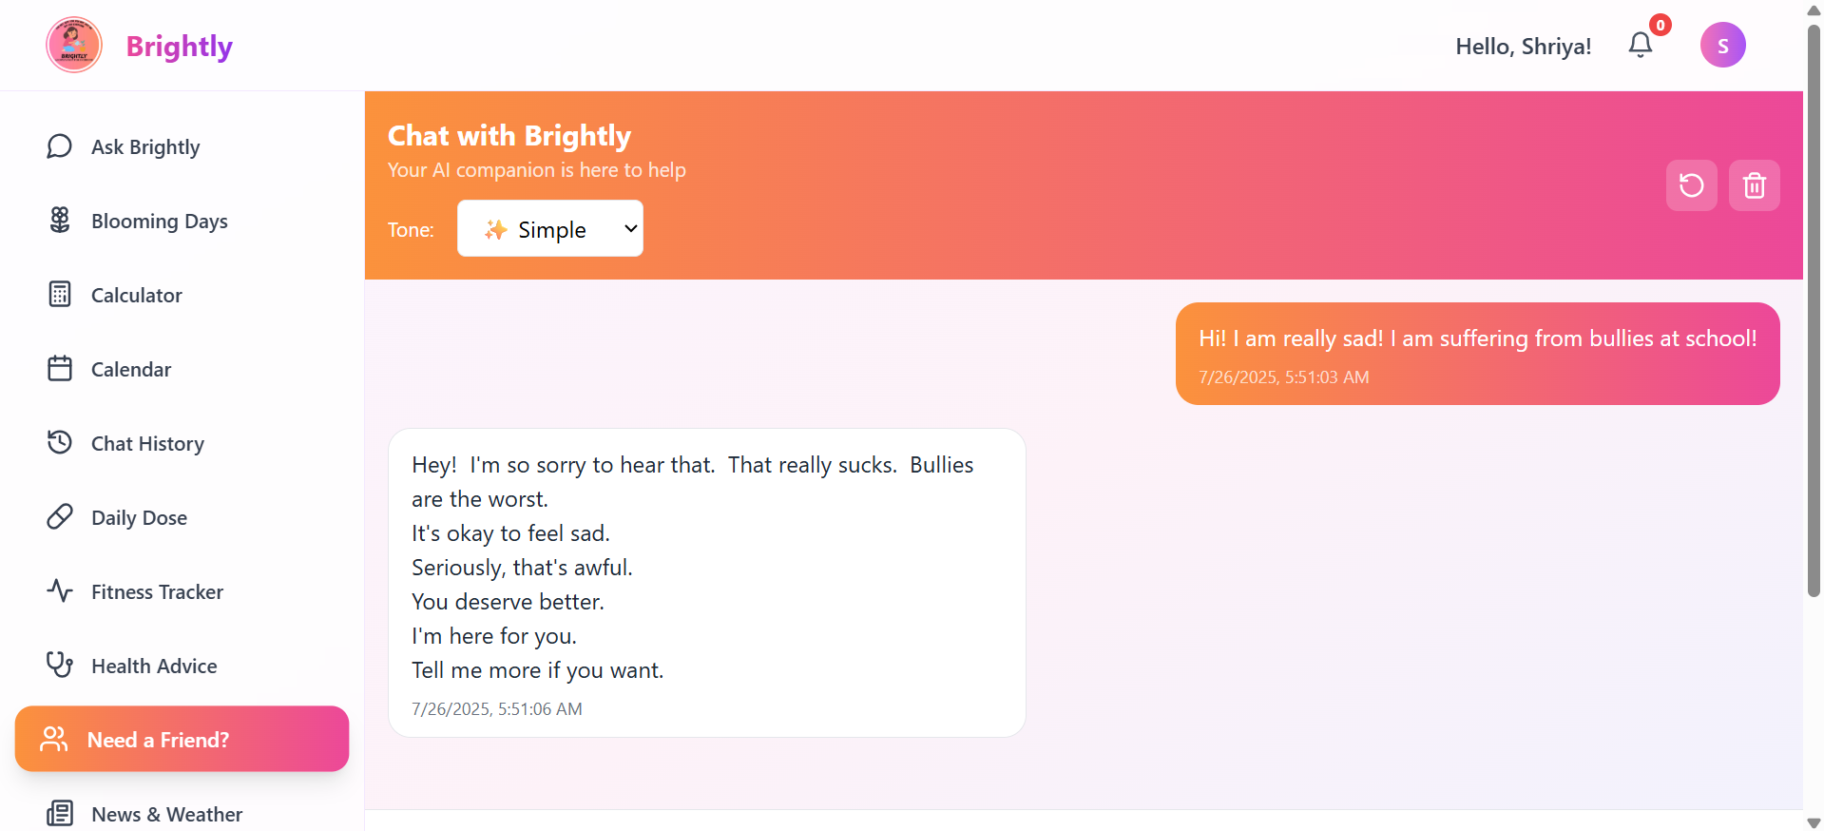Open the Blooming Days flower icon

click(59, 220)
